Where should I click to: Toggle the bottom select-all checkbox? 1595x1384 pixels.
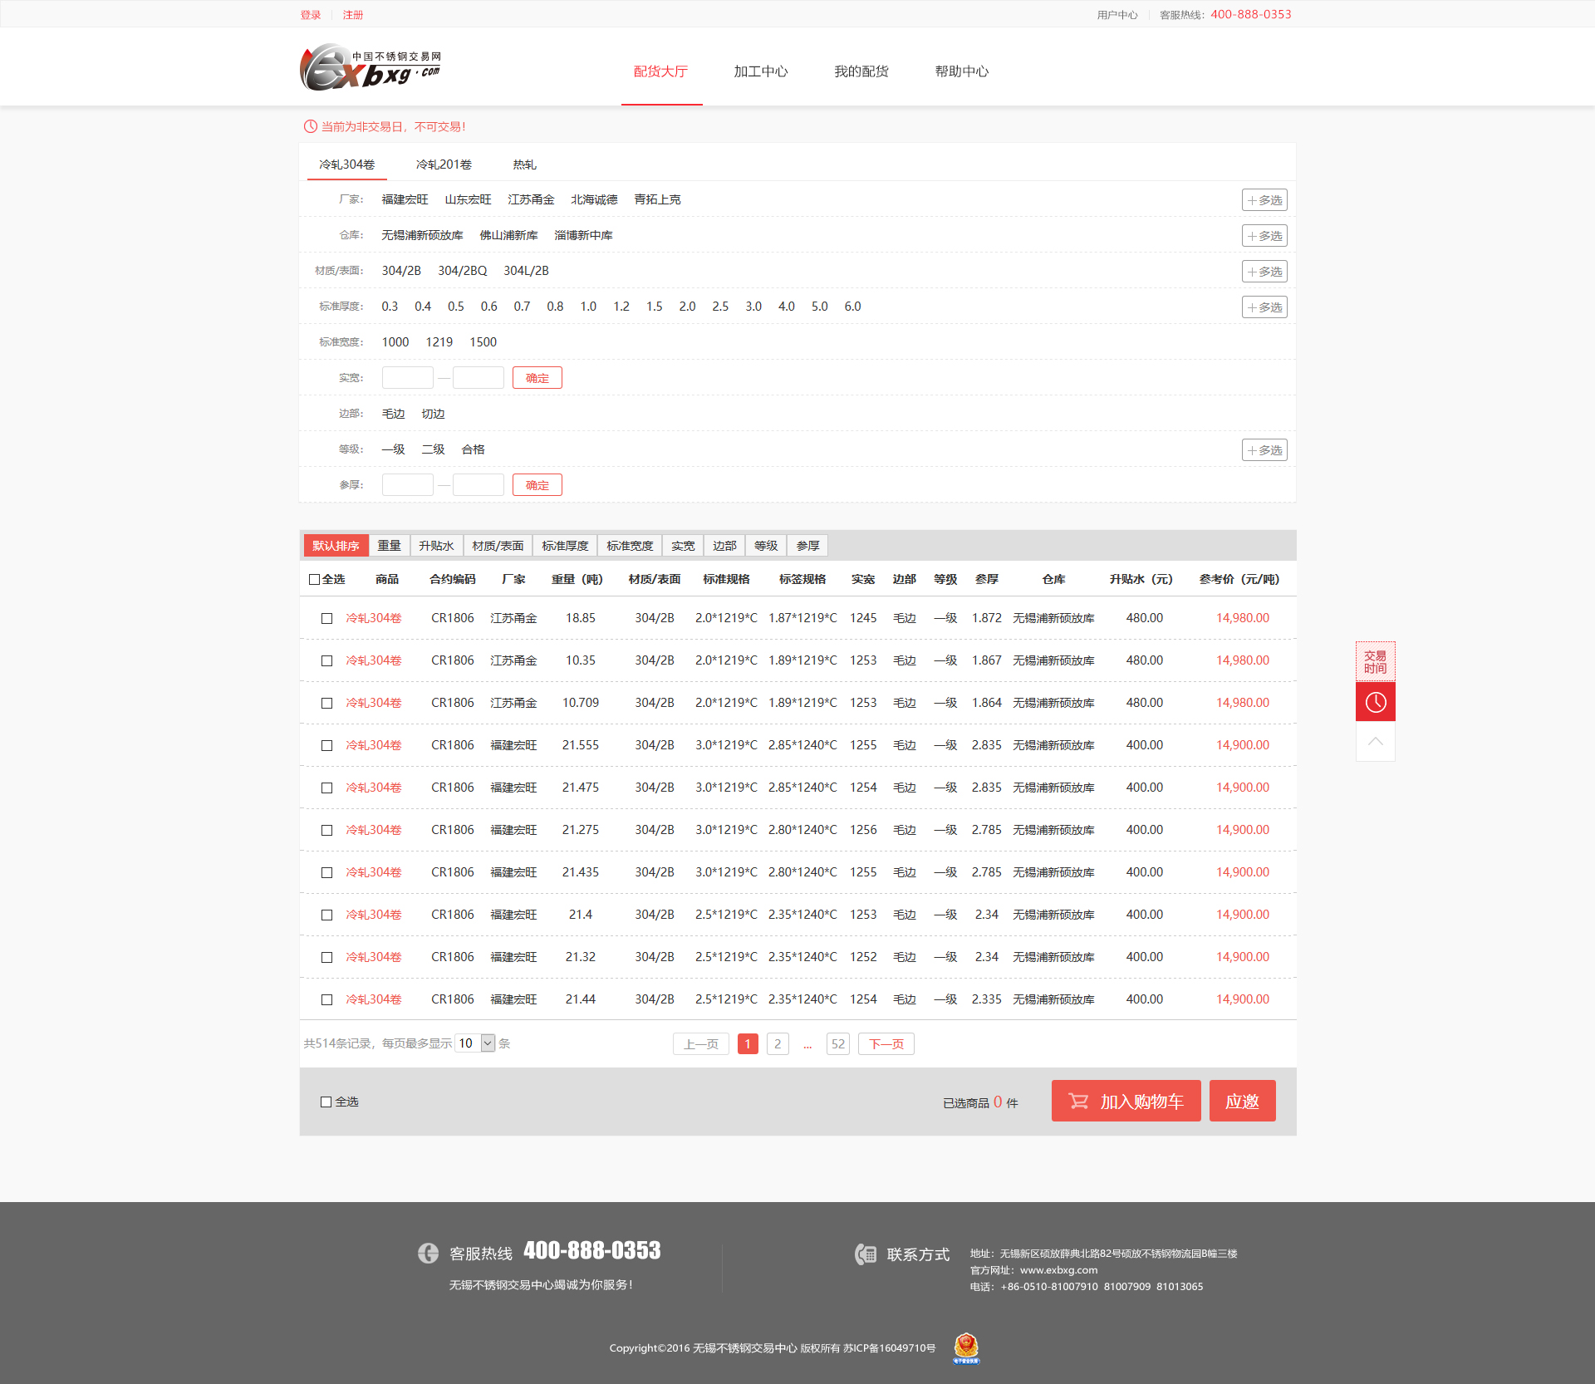[326, 1102]
